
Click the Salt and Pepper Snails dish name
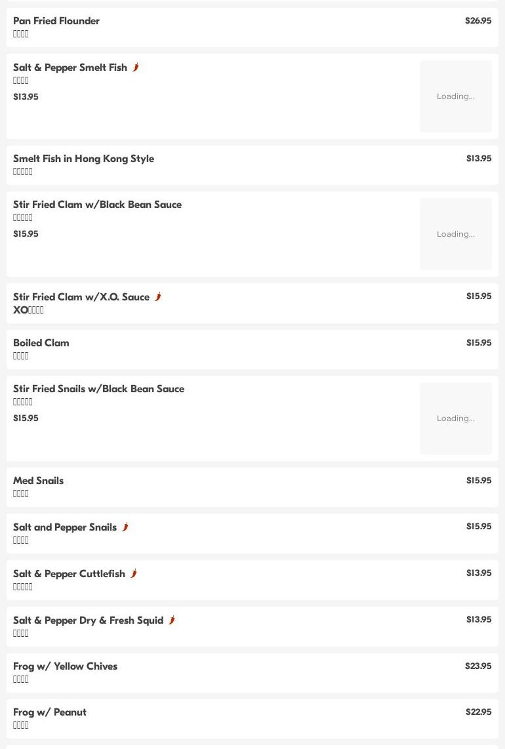pyautogui.click(x=65, y=527)
